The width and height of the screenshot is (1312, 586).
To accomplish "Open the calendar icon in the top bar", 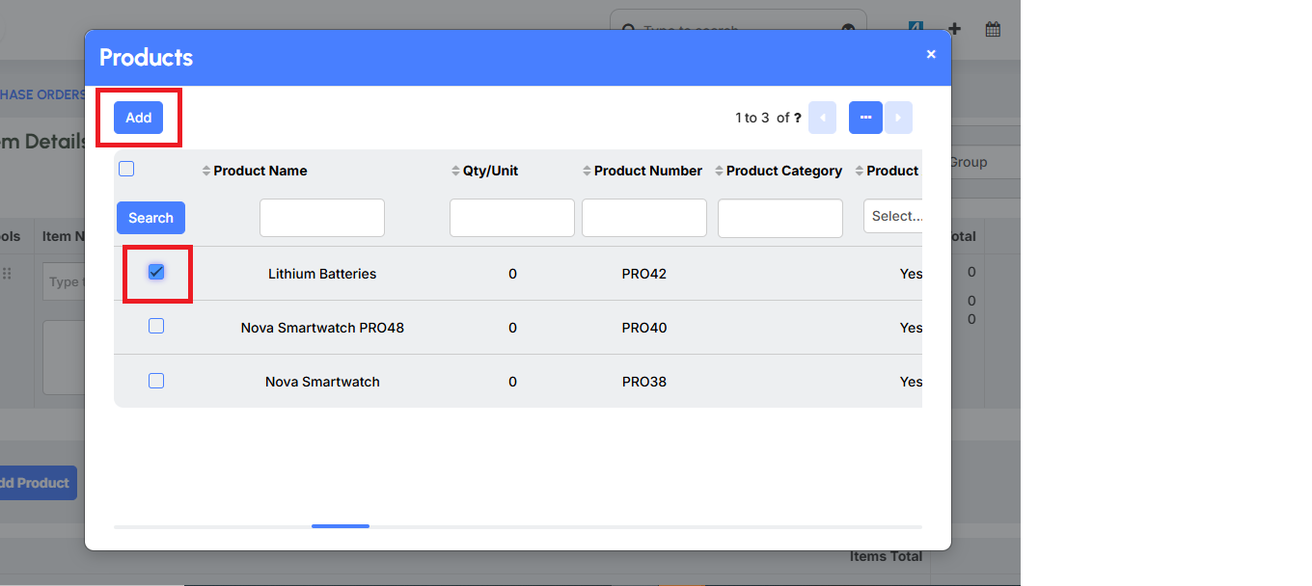I will 992,29.
